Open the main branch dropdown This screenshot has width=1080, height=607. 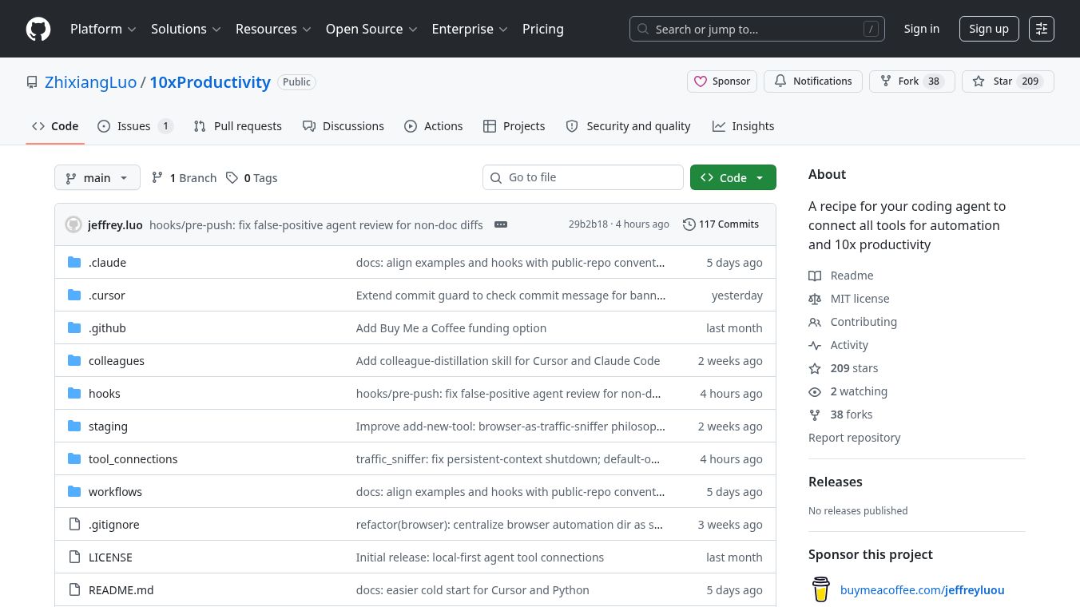(x=97, y=178)
